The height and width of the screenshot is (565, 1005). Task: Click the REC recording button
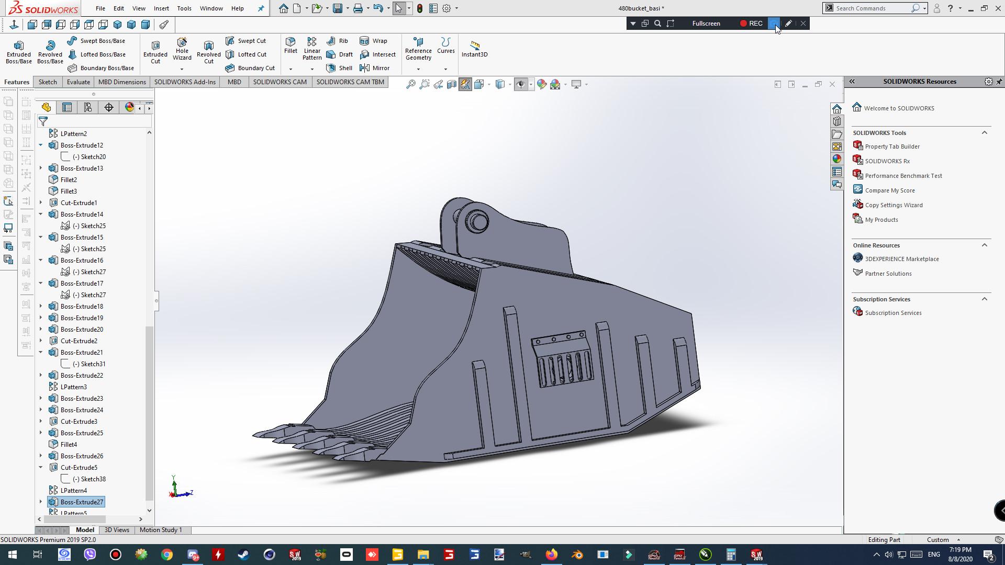(x=751, y=23)
